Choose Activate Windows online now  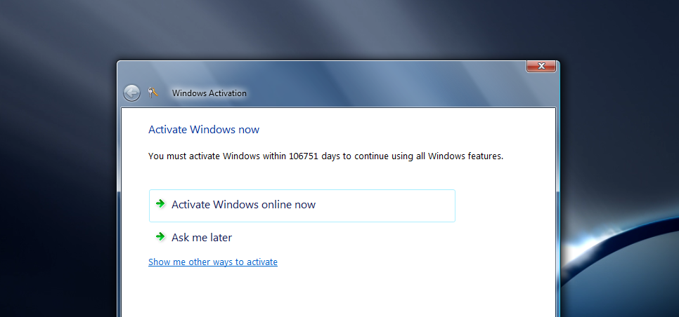302,205
